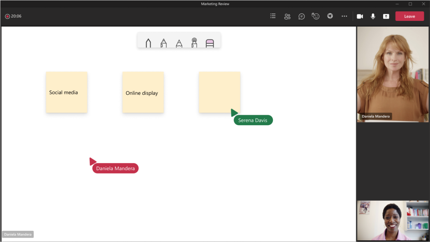Leave the meeting
Image resolution: width=430 pixels, height=242 pixels.
409,16
